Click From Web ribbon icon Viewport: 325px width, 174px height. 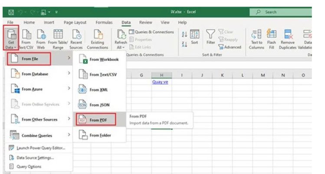pos(41,39)
